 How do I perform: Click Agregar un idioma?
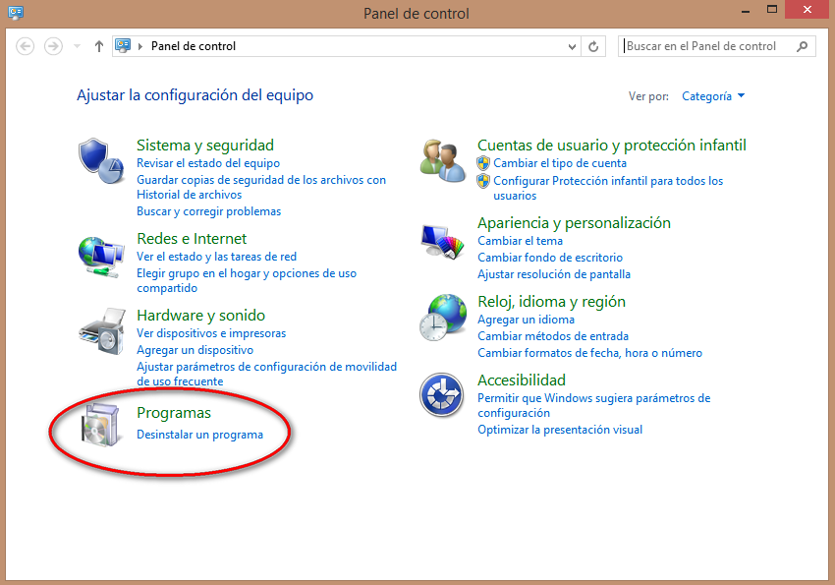click(527, 320)
